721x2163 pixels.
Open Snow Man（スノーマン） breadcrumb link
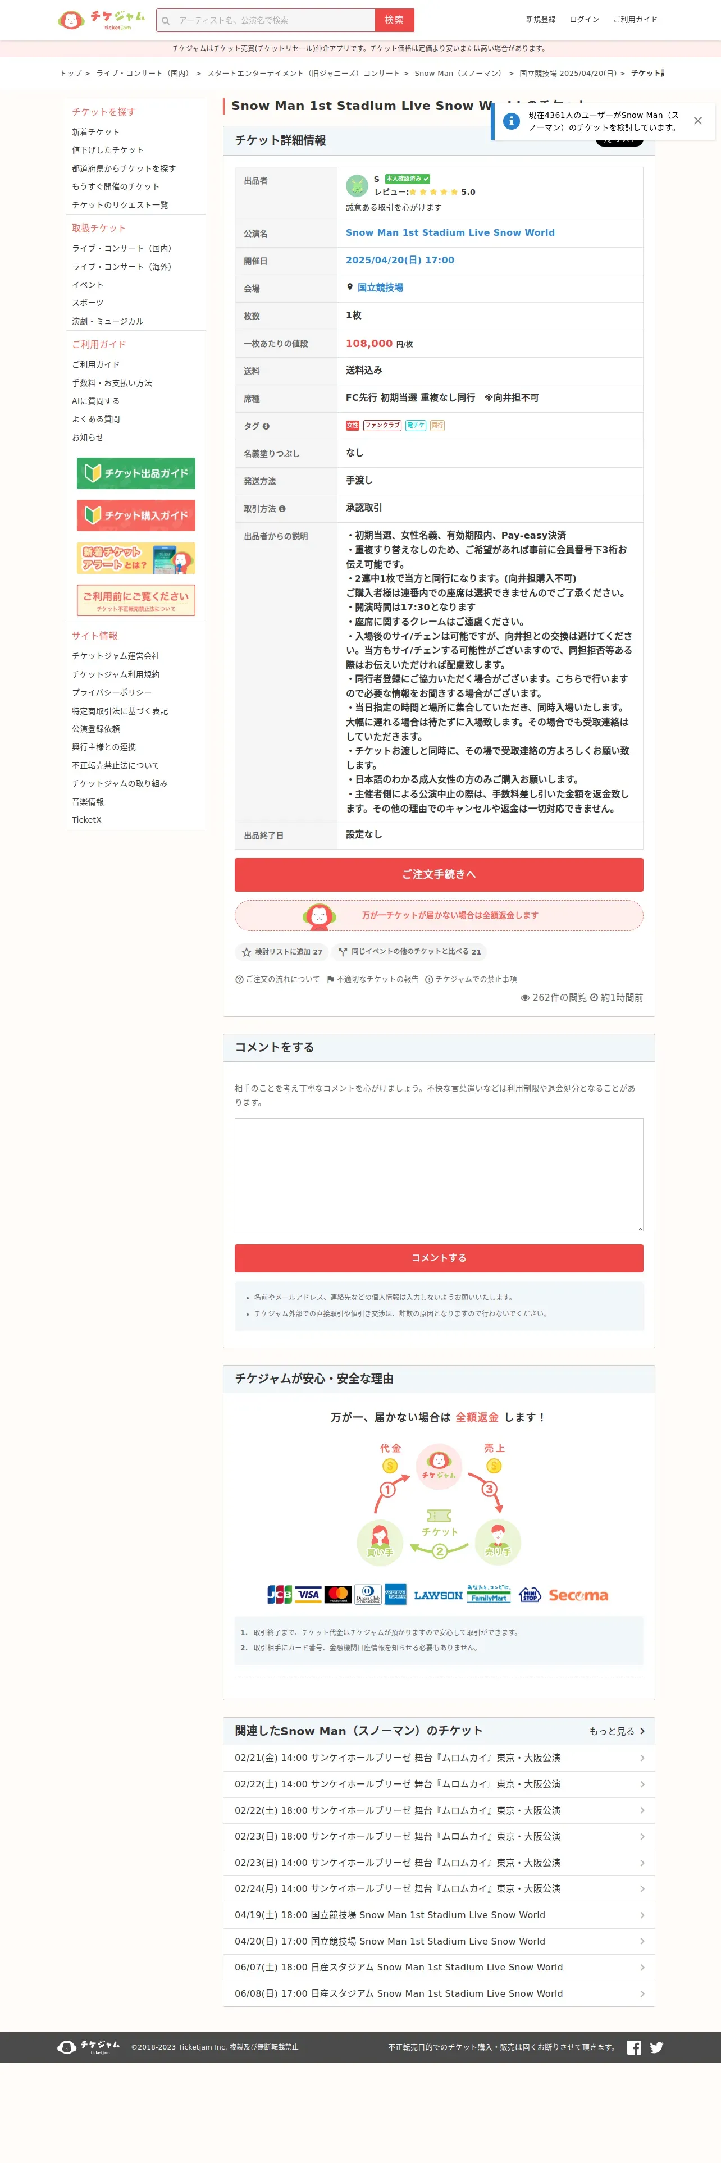tap(458, 74)
